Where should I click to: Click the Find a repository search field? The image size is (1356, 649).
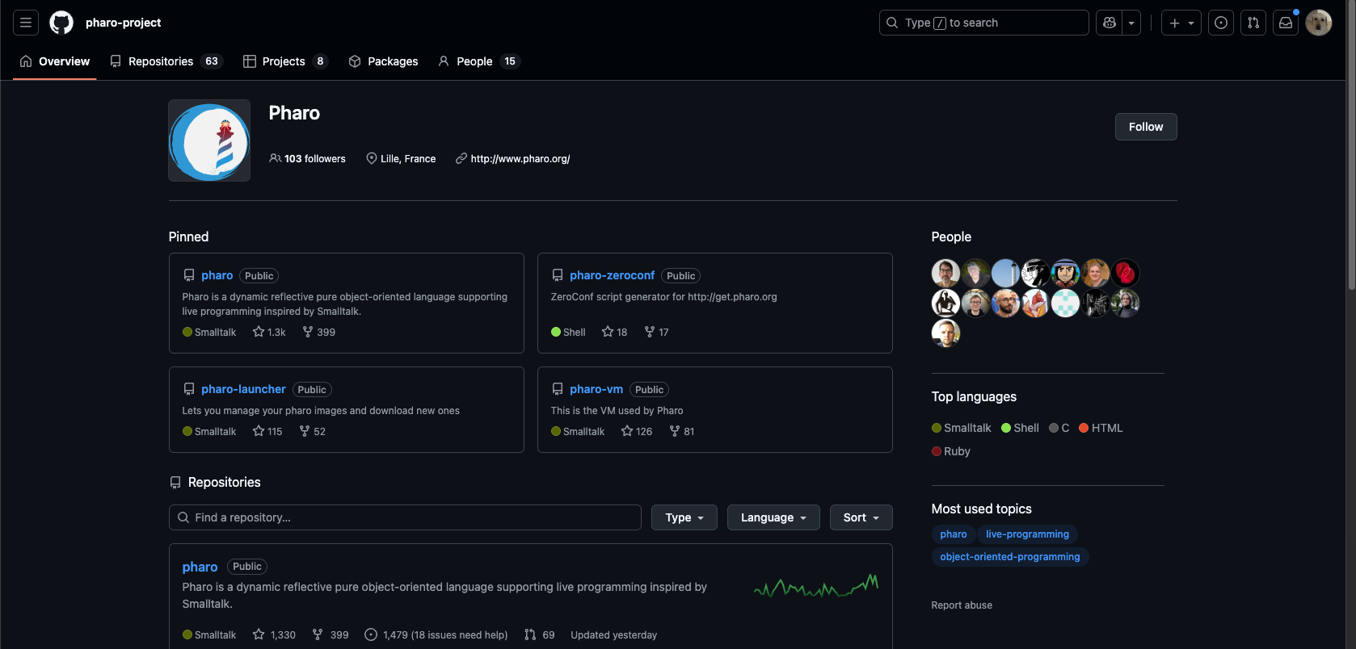pyautogui.click(x=405, y=517)
